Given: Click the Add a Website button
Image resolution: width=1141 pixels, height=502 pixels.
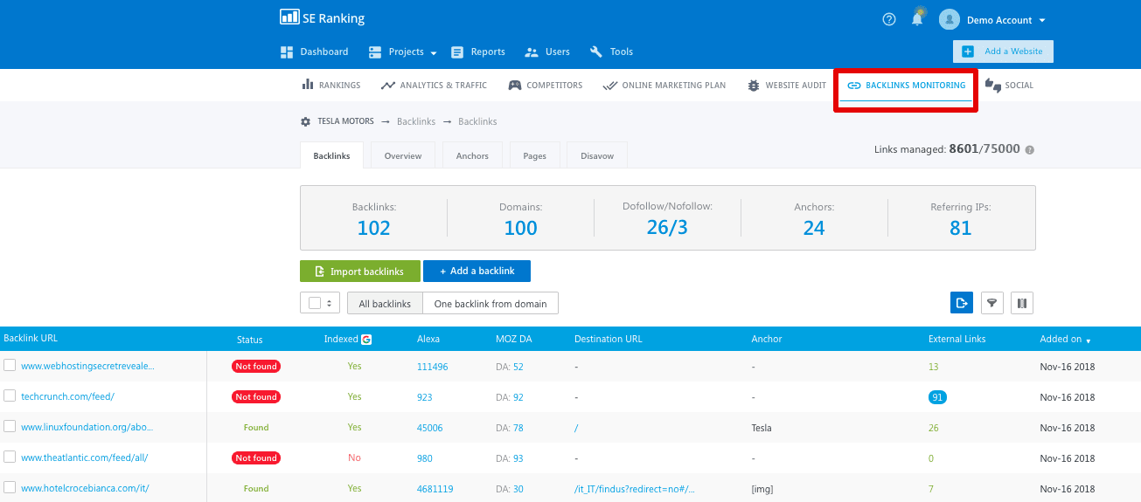Looking at the screenshot, I should pyautogui.click(x=1003, y=52).
